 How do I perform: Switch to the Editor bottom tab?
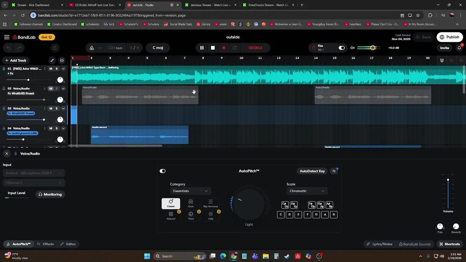pyautogui.click(x=68, y=244)
